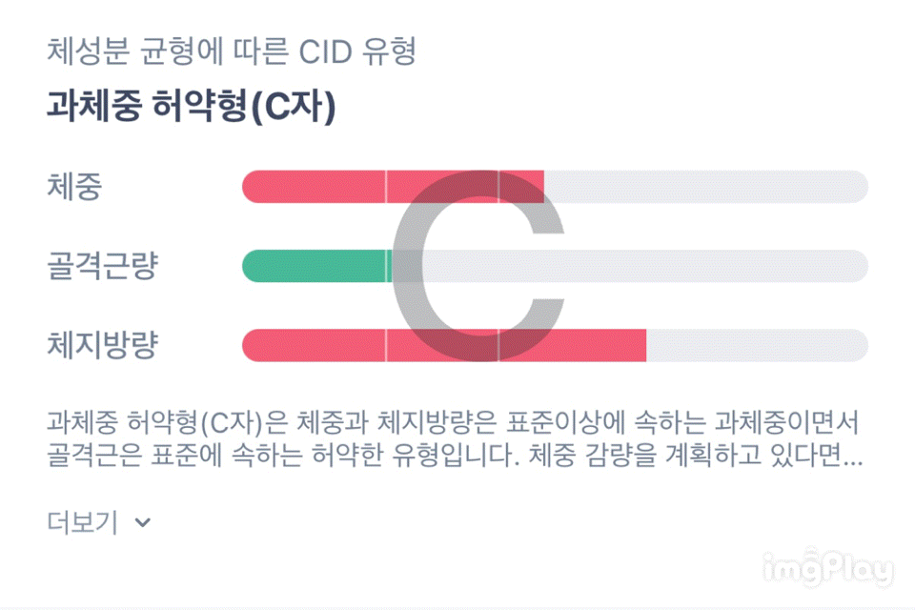Image resolution: width=915 pixels, height=610 pixels.
Task: Click the ellipsis ending the truncated description
Action: point(853,459)
